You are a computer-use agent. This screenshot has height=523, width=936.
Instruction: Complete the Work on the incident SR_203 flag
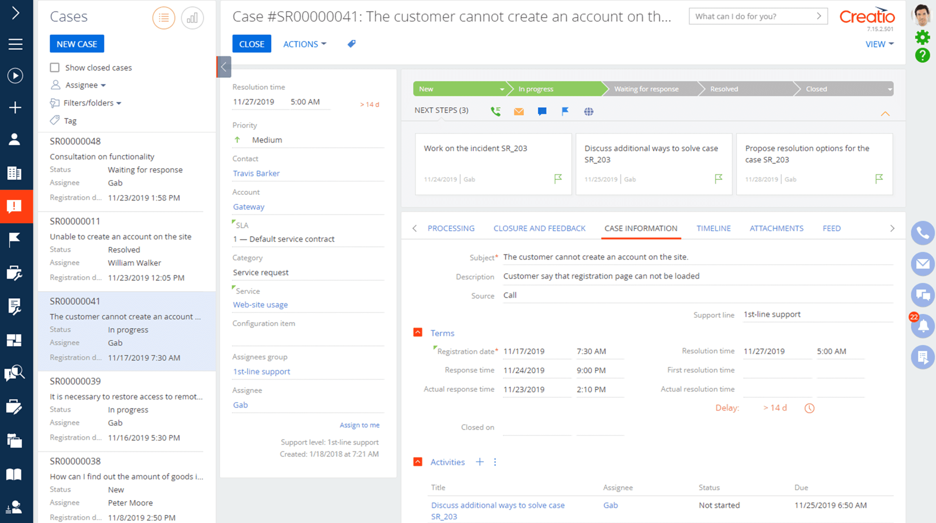tap(558, 179)
